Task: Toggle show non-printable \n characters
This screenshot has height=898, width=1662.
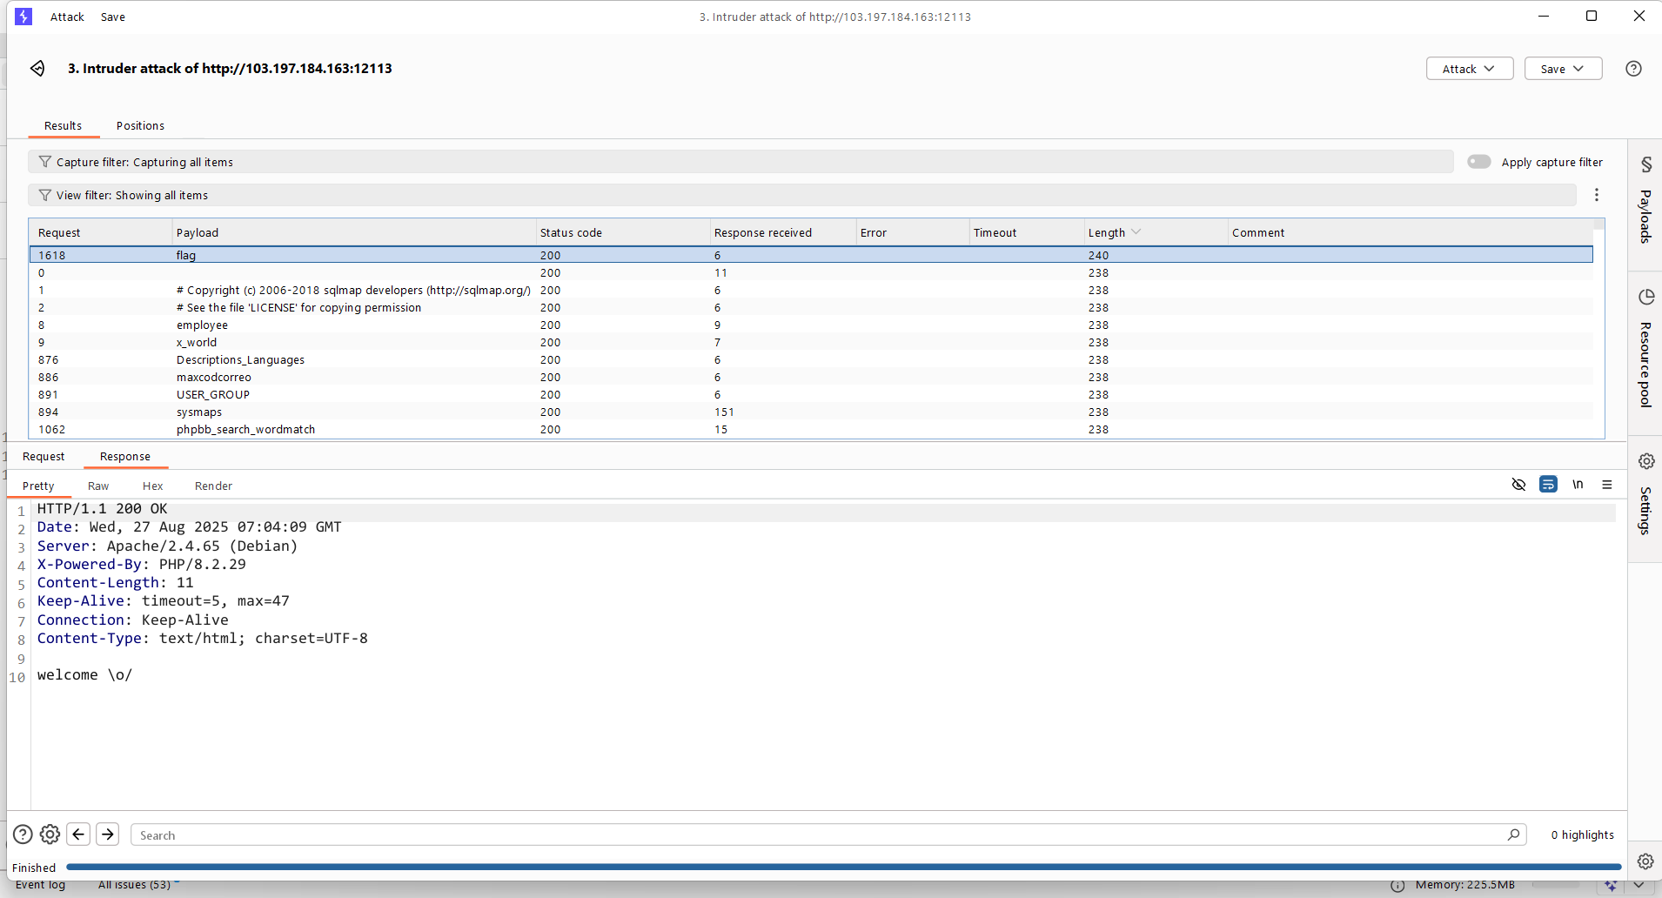Action: [x=1577, y=485]
